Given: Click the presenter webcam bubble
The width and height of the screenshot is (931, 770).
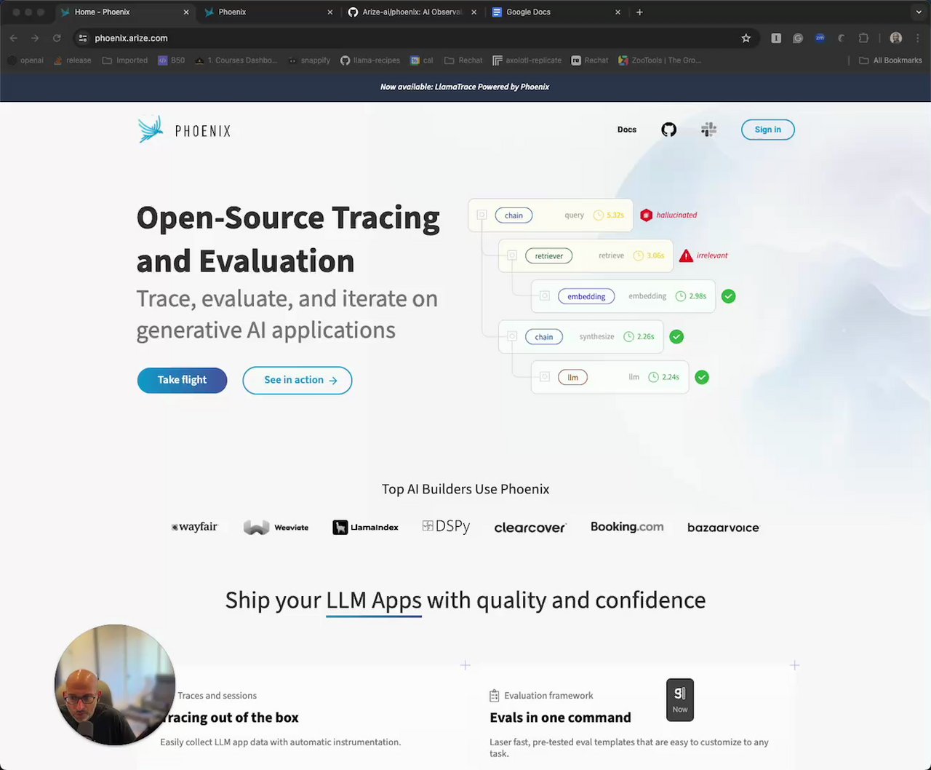Looking at the screenshot, I should tap(114, 684).
